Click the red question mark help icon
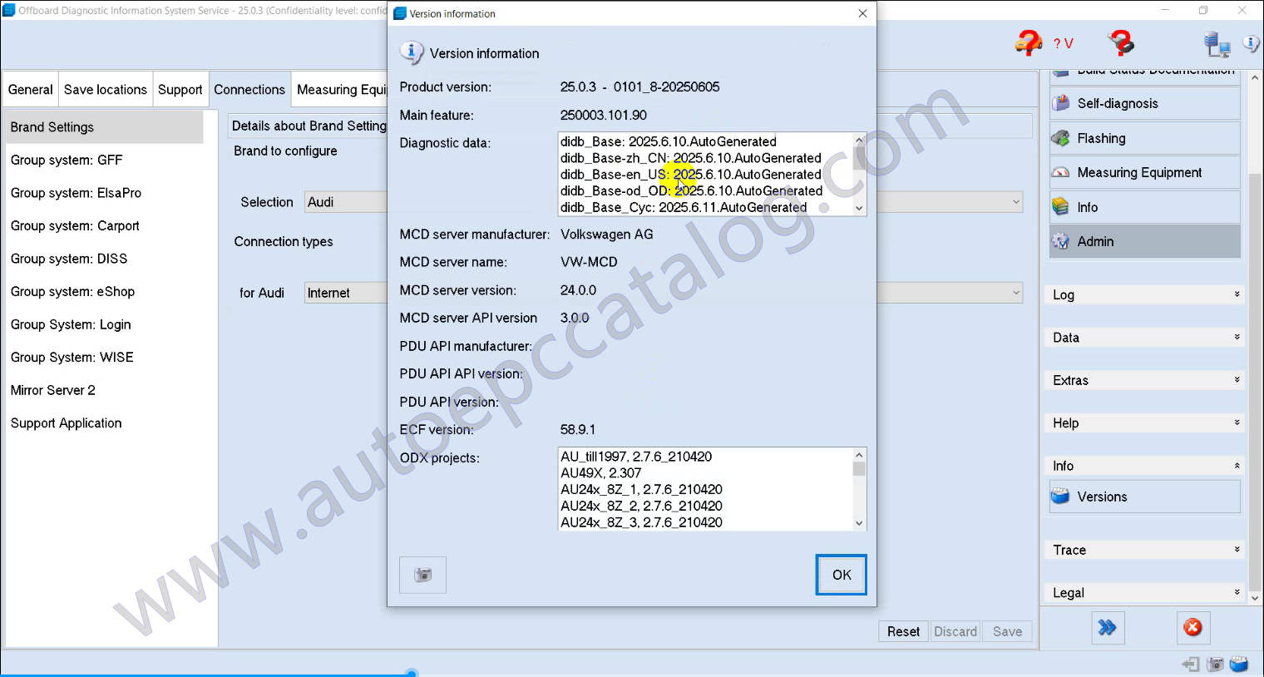The image size is (1264, 677). point(1120,42)
